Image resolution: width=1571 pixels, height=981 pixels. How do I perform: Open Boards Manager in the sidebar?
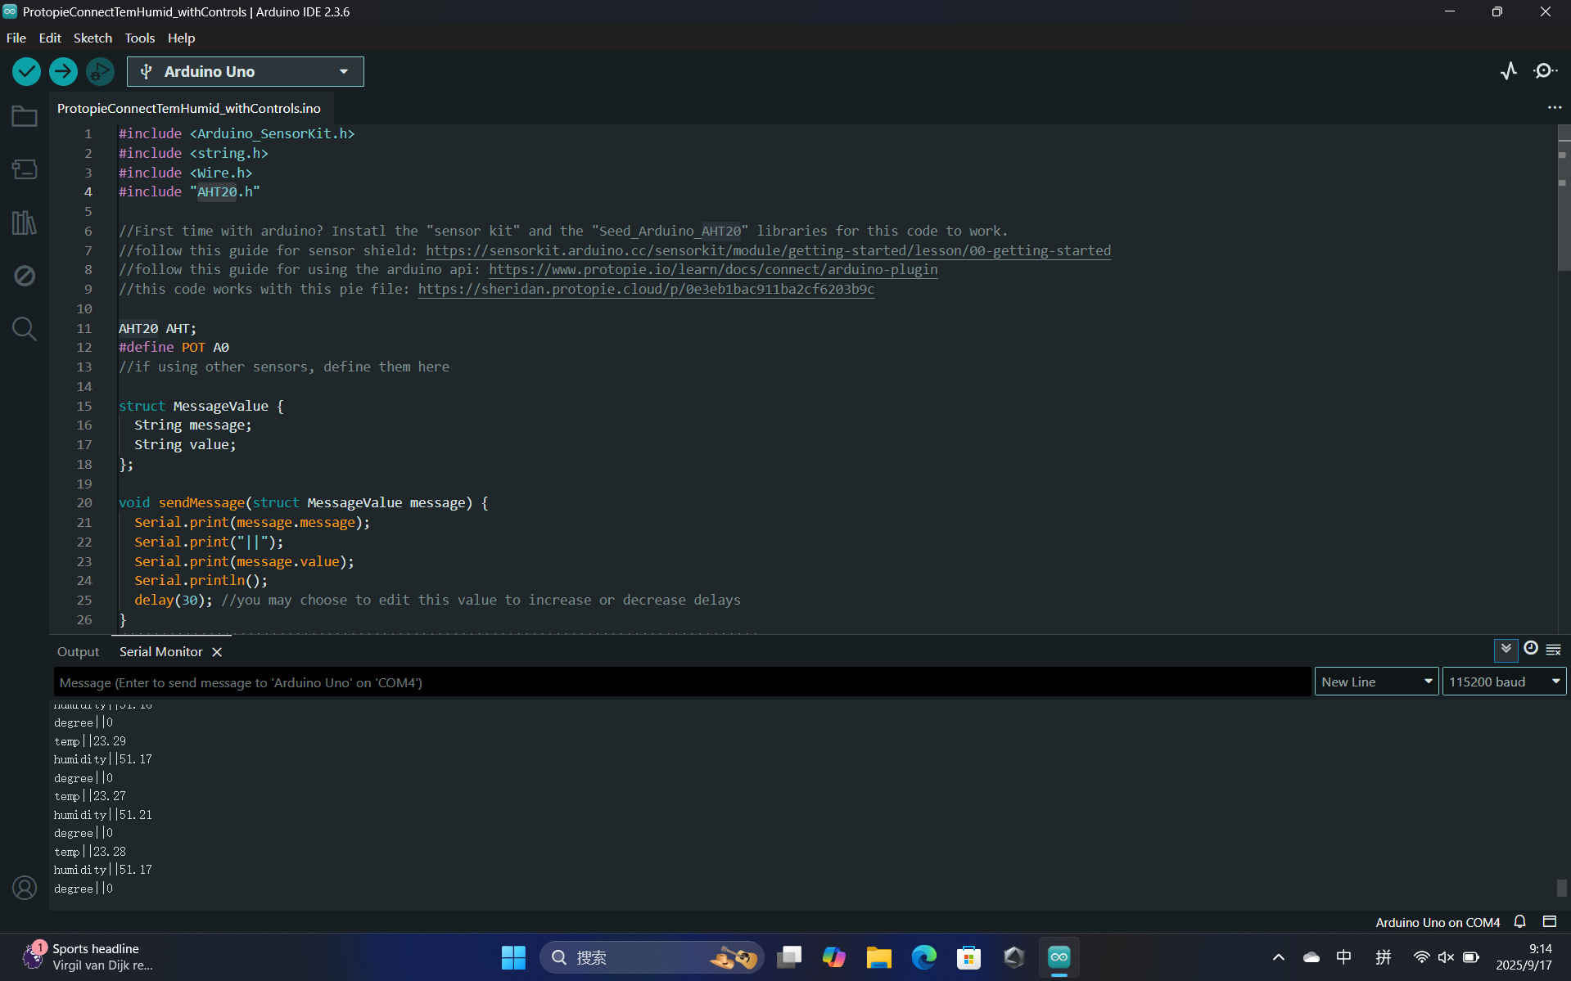pos(24,169)
